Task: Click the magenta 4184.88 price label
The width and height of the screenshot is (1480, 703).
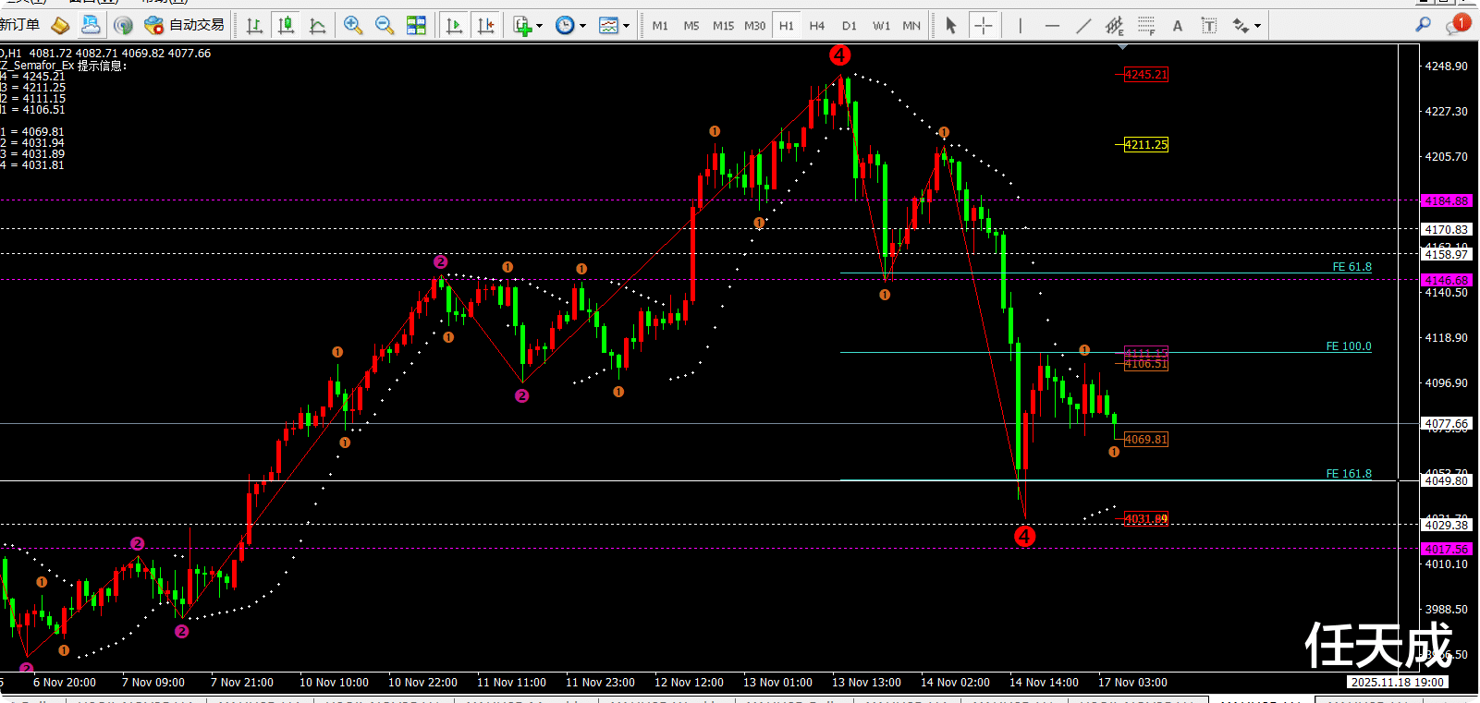Action: tap(1446, 200)
